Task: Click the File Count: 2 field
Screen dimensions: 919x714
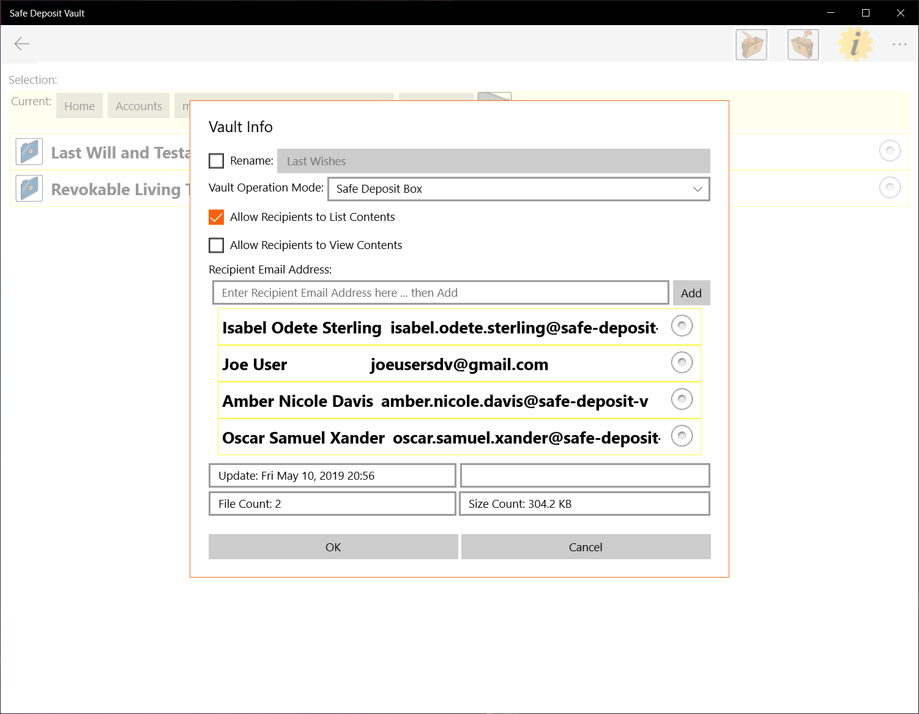Action: [333, 504]
